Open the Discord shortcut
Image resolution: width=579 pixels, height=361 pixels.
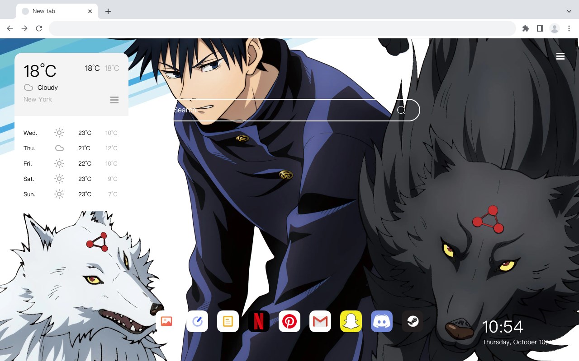(382, 321)
